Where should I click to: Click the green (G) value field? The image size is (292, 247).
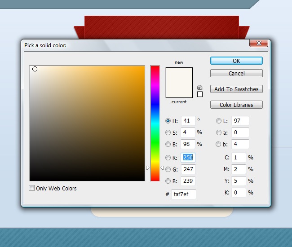point(188,169)
